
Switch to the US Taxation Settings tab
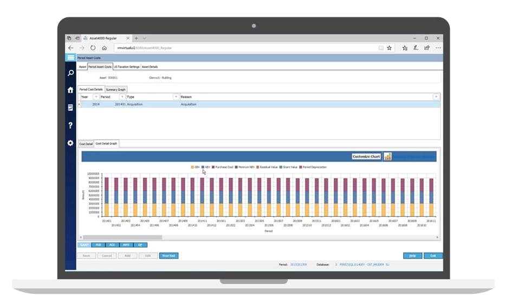127,67
